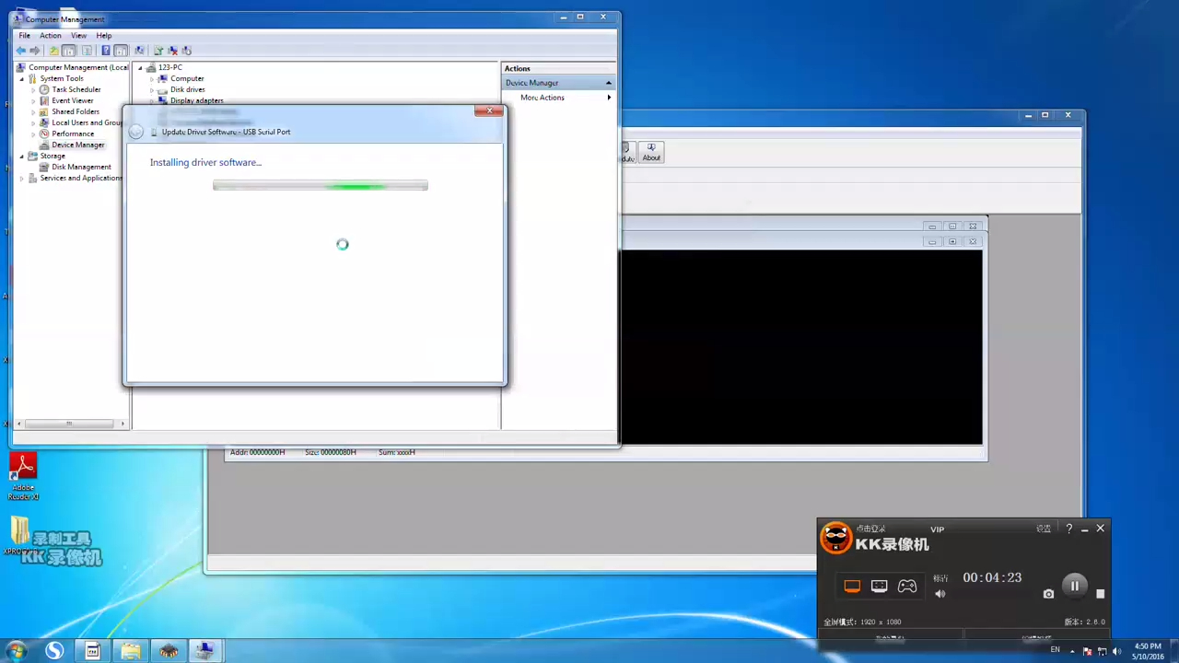1179x663 pixels.
Task: Pause the KK recording
Action: pyautogui.click(x=1074, y=586)
